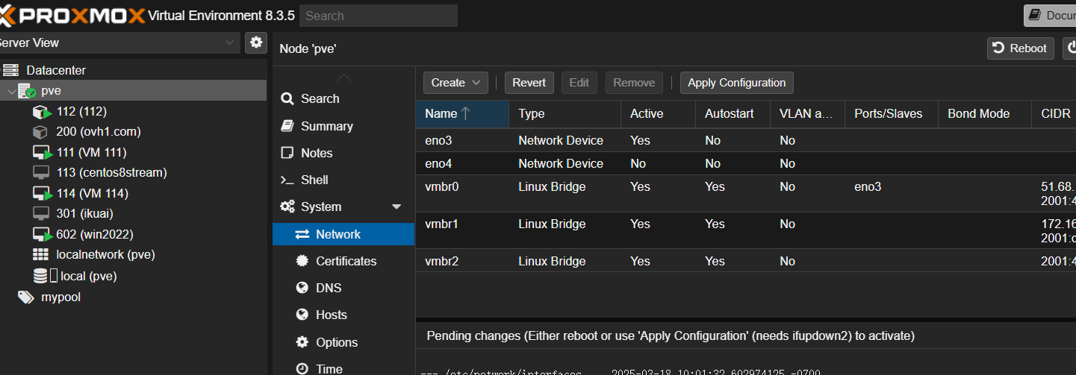Select Datacenter in the server tree
The height and width of the screenshot is (375, 1076).
pos(56,70)
